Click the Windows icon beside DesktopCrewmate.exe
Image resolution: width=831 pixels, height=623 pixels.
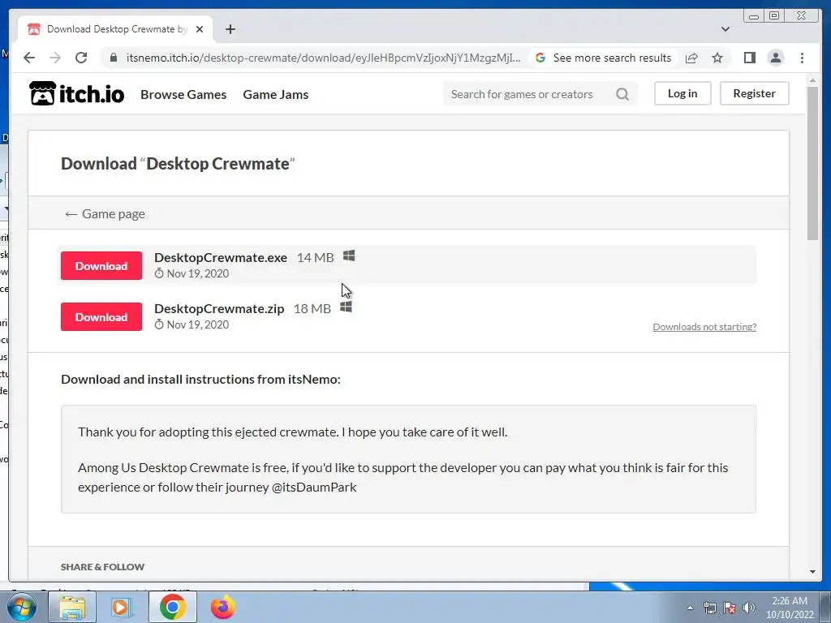pyautogui.click(x=349, y=256)
